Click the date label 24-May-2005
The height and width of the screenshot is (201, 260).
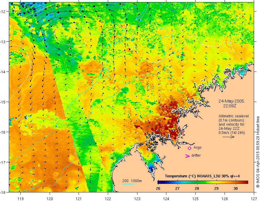point(231,101)
